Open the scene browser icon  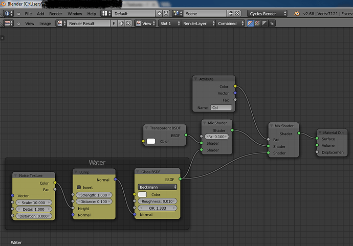pos(178,13)
